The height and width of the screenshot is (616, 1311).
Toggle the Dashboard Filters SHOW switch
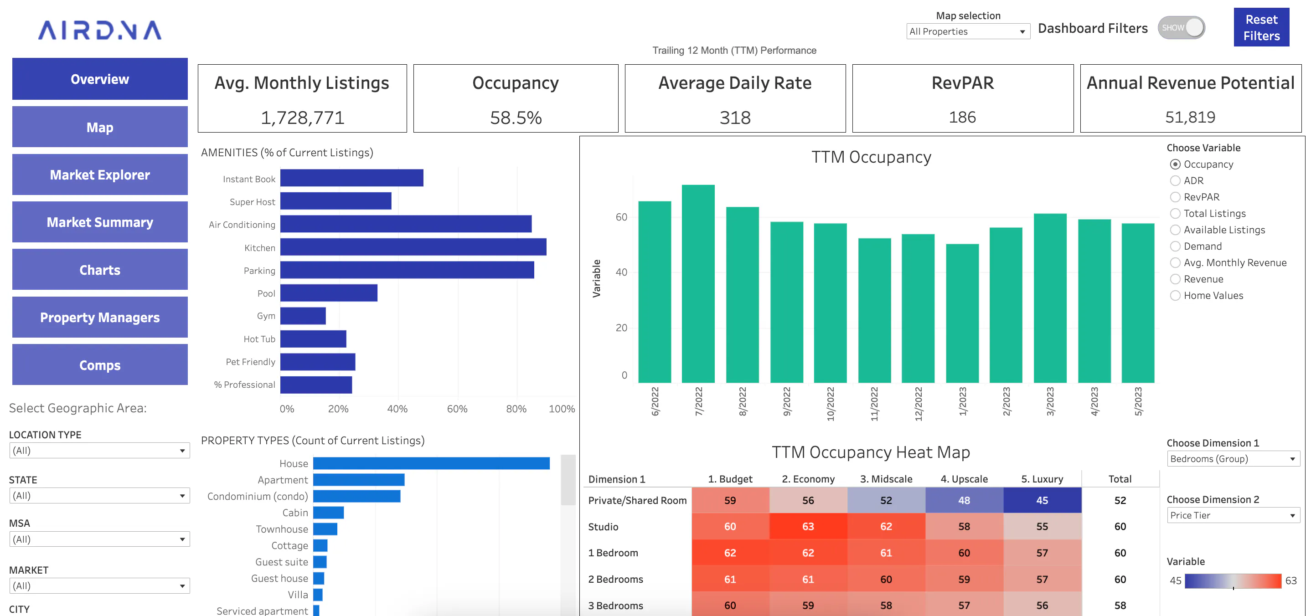point(1181,27)
